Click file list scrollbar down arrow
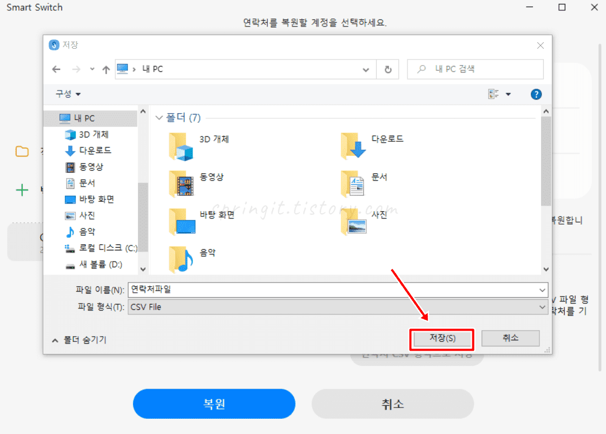This screenshot has width=606, height=434. (546, 269)
